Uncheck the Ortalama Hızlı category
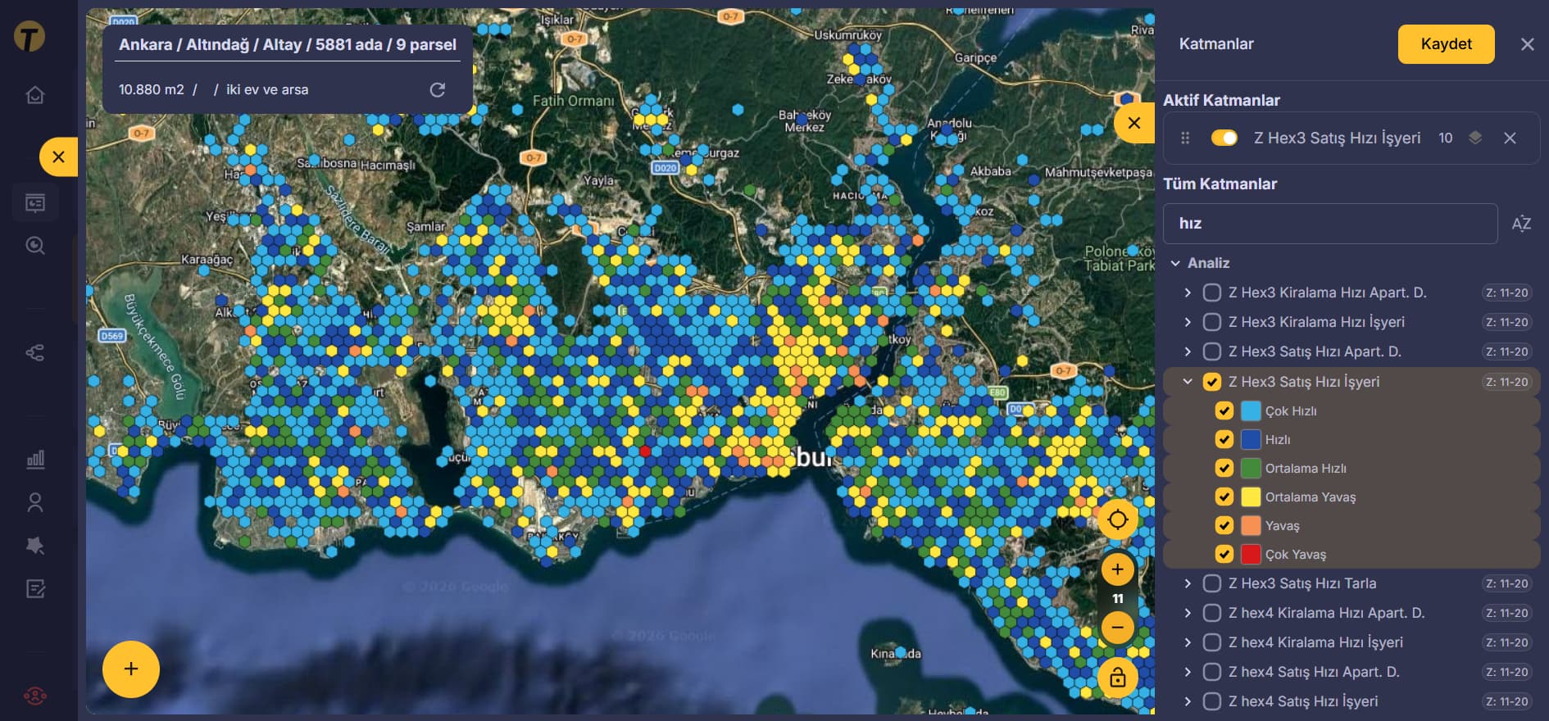 coord(1224,469)
